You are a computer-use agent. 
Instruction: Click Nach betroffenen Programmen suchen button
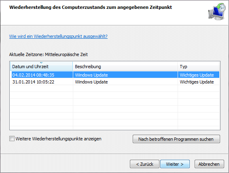[176, 139]
